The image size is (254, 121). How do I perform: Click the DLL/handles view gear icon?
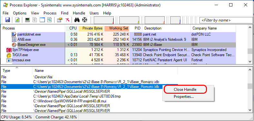49,20
